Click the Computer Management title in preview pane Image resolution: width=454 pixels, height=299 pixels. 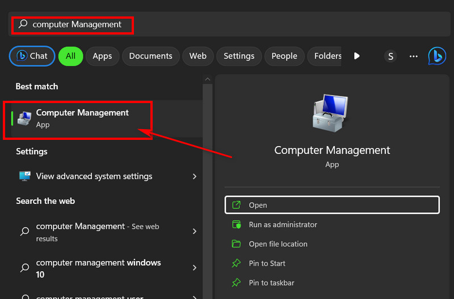332,150
